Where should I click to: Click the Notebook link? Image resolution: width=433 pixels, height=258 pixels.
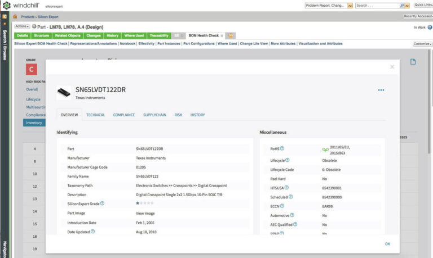pyautogui.click(x=127, y=43)
